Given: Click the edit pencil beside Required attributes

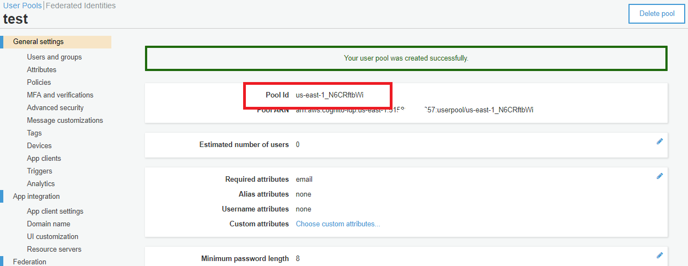Looking at the screenshot, I should 659,176.
